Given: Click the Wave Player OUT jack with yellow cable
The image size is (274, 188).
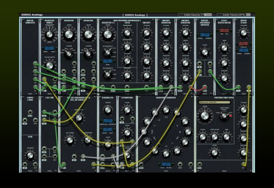Looking at the screenshot, I should 244,164.
